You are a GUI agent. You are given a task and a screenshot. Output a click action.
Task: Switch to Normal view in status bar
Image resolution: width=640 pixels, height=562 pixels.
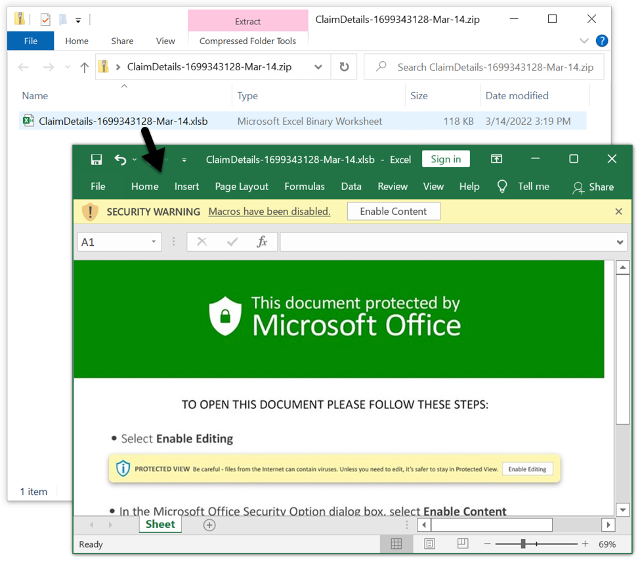click(x=396, y=544)
